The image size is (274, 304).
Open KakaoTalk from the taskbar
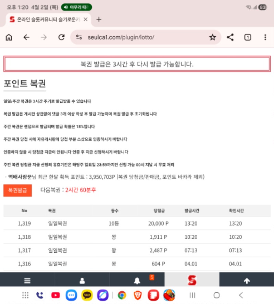pos(87,295)
